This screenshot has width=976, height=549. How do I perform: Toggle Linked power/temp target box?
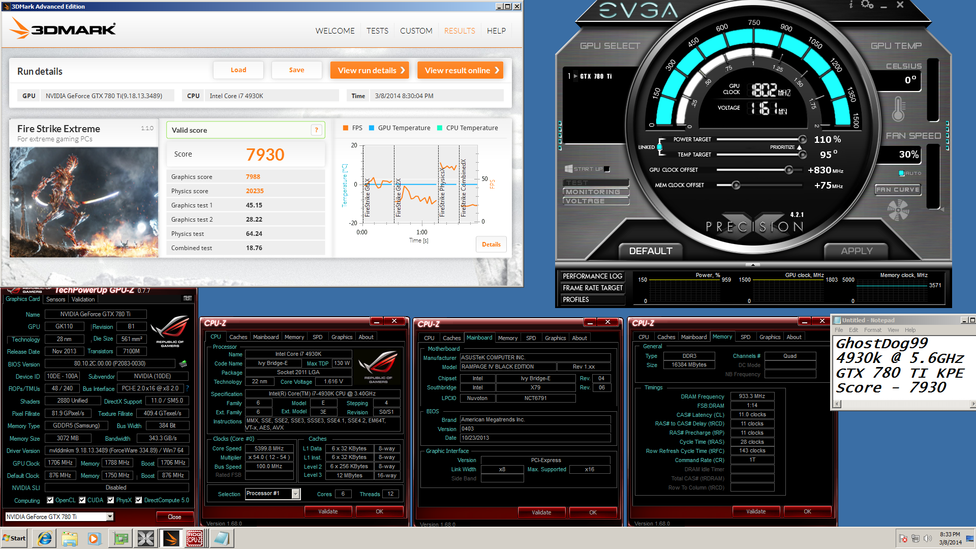click(x=659, y=147)
